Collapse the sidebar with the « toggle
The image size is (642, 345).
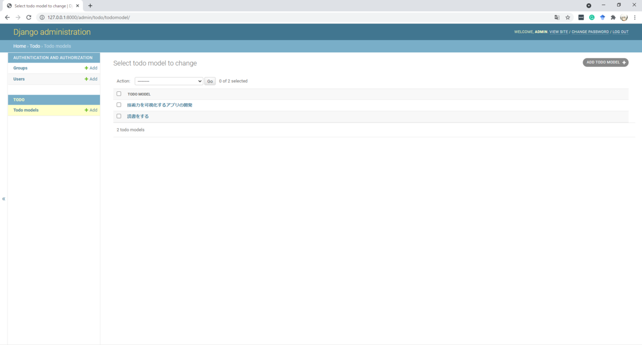[4, 199]
